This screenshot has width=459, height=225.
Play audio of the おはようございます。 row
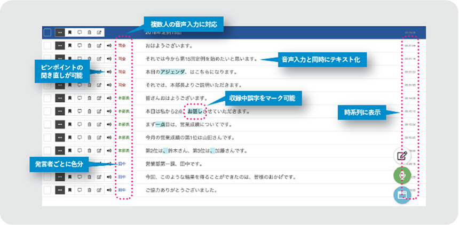click(x=109, y=46)
